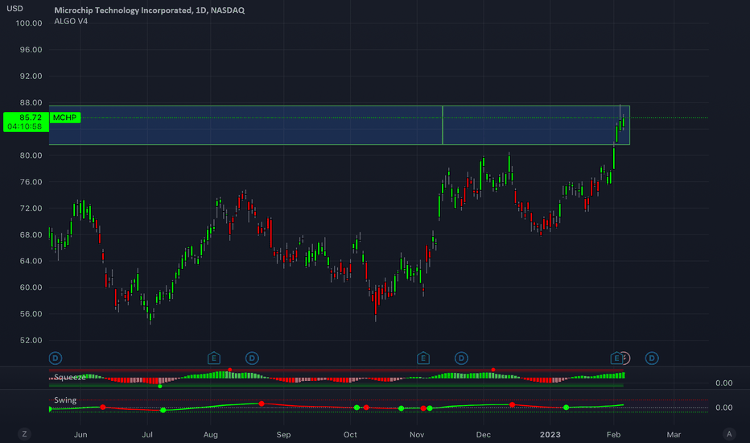Click the ALGO V4 indicator label
This screenshot has width=750, height=443.
tap(71, 21)
